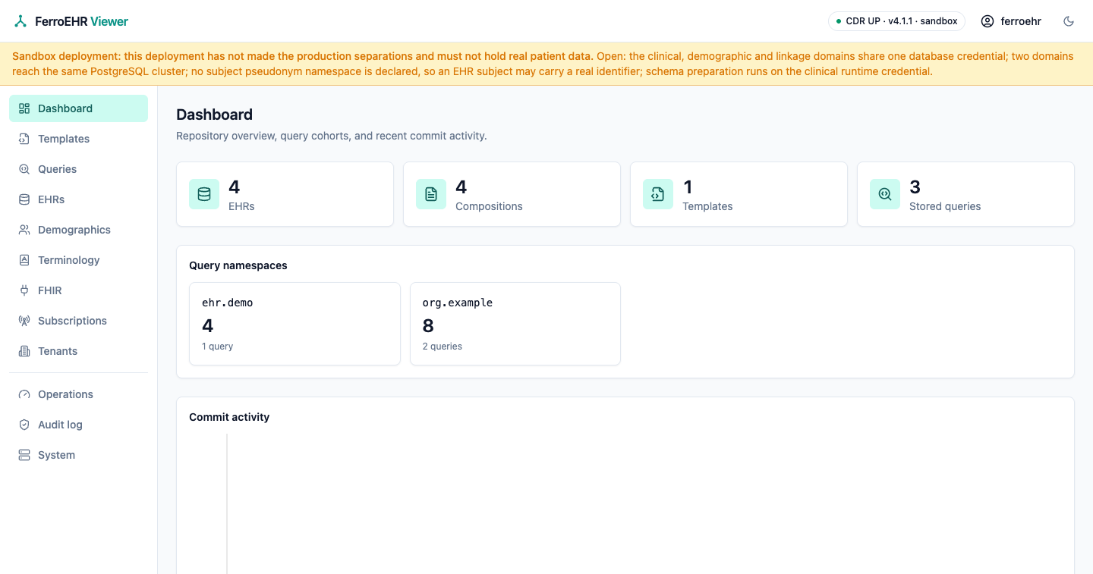Click the Stored queries card icon
This screenshot has height=574, width=1093.
point(885,194)
